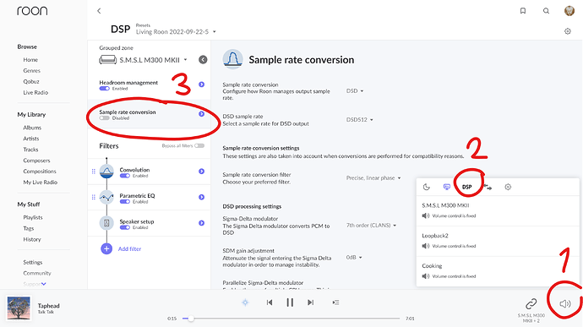Viewport: 583px width, 327px height.
Task: Open Qobuz in sidebar
Action: pyautogui.click(x=31, y=81)
